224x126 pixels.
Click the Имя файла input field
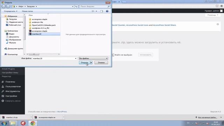[54, 58]
